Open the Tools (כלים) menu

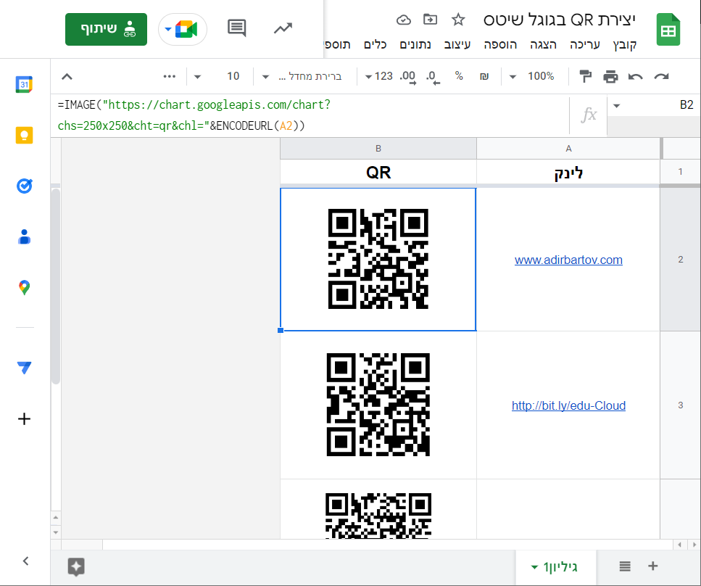click(x=375, y=44)
